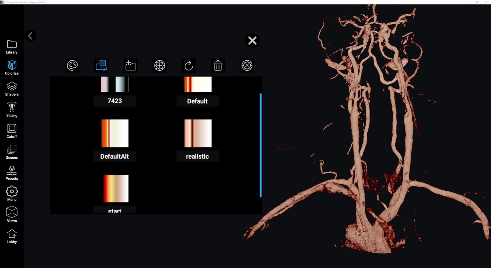Save a new color preset via folder icon

coord(130,65)
